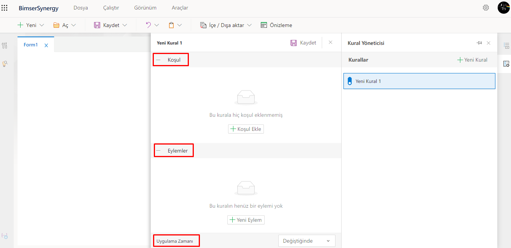Click the Koşul Ekle button
Image resolution: width=511 pixels, height=248 pixels.
tap(246, 129)
